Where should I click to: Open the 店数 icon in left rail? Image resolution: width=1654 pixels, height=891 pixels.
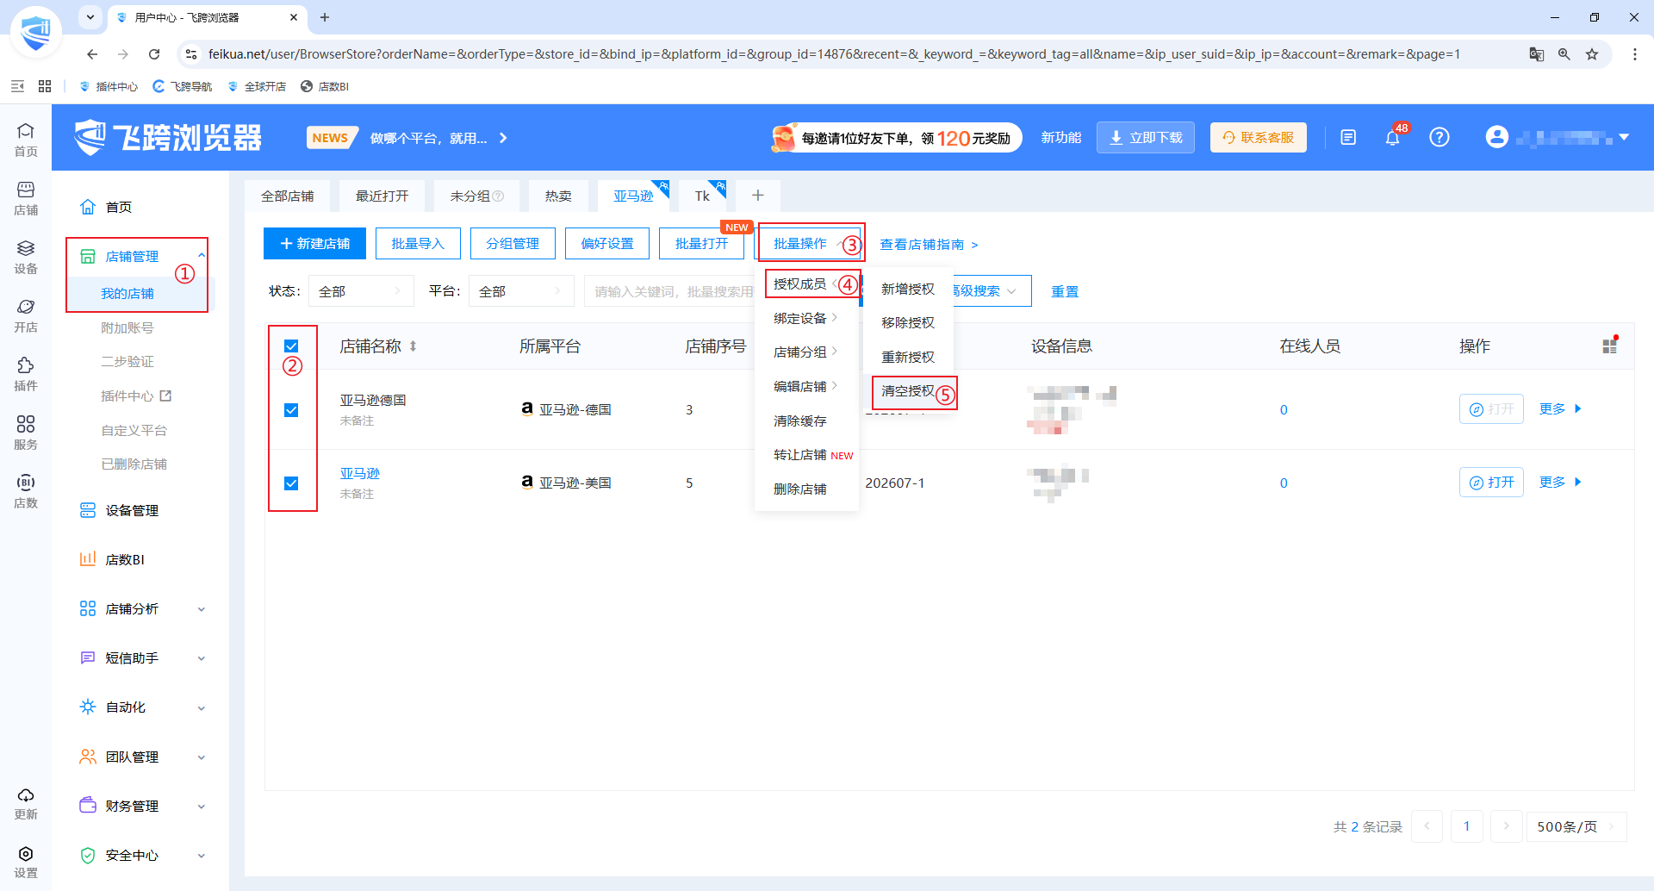point(26,490)
